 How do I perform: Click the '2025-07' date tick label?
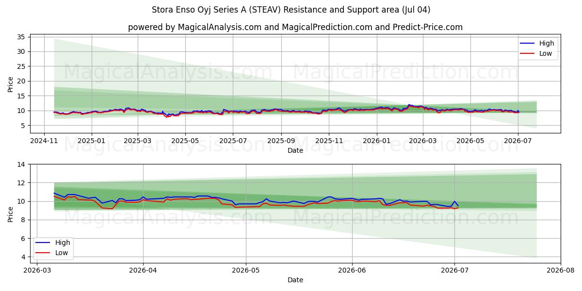pyautogui.click(x=233, y=141)
